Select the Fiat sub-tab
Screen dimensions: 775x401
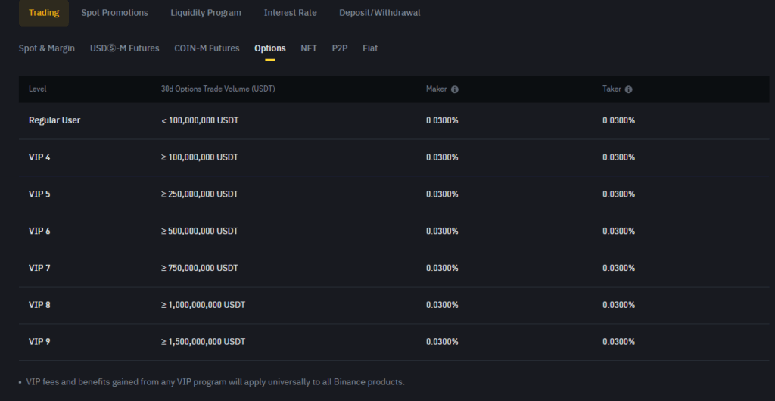pos(370,48)
